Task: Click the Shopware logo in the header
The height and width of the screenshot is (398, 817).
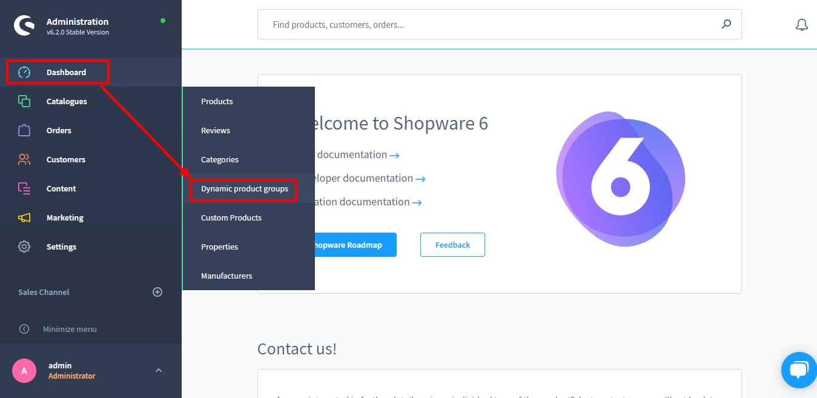Action: [24, 25]
